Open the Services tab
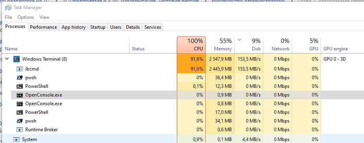 153,27
